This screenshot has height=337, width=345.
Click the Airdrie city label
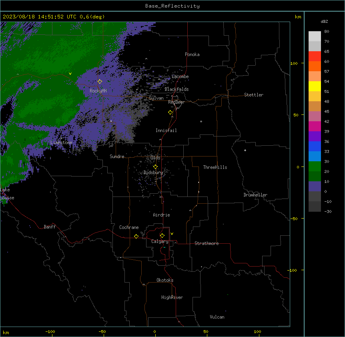pos(161,215)
